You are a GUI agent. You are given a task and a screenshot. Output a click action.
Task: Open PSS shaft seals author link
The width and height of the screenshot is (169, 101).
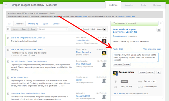coord(84,64)
